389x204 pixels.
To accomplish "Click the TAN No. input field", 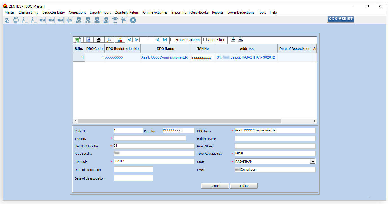I will point(150,138).
